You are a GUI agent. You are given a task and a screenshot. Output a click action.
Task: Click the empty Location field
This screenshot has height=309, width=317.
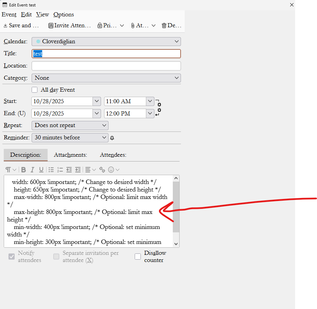106,66
